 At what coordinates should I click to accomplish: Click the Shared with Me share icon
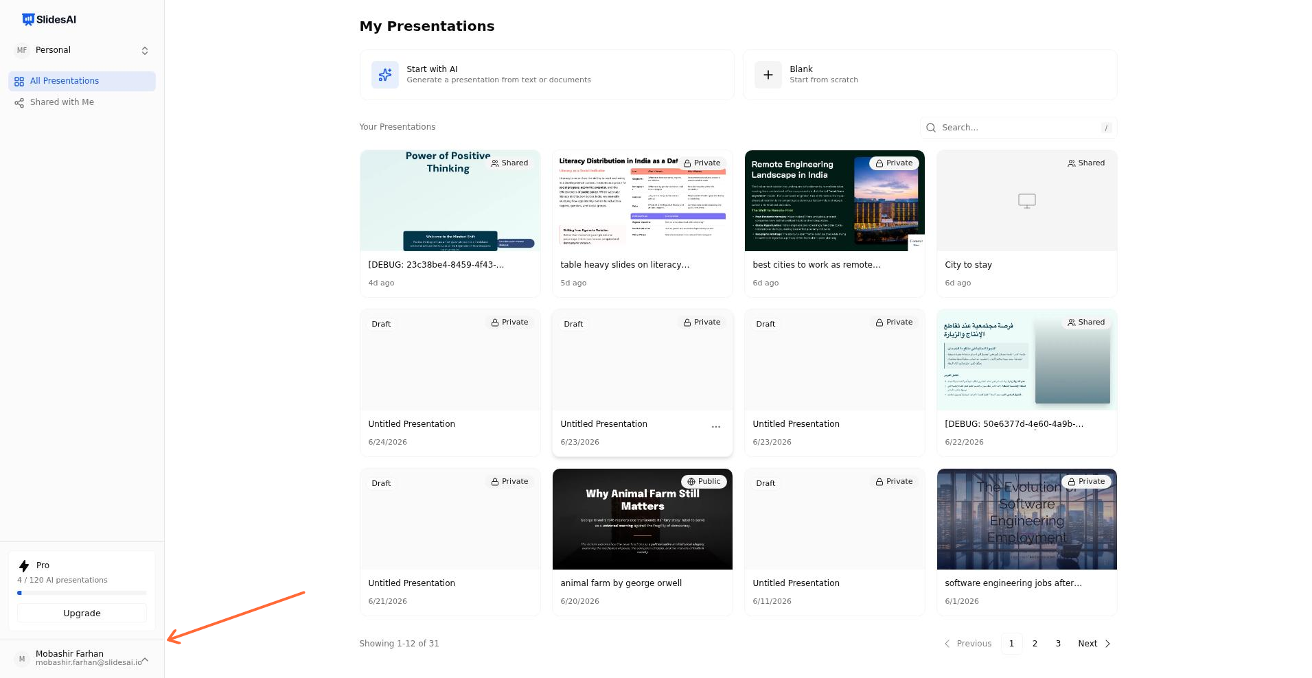(x=19, y=103)
